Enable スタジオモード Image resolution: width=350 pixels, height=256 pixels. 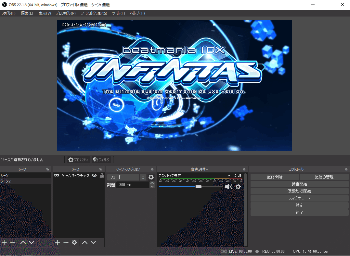click(300, 198)
